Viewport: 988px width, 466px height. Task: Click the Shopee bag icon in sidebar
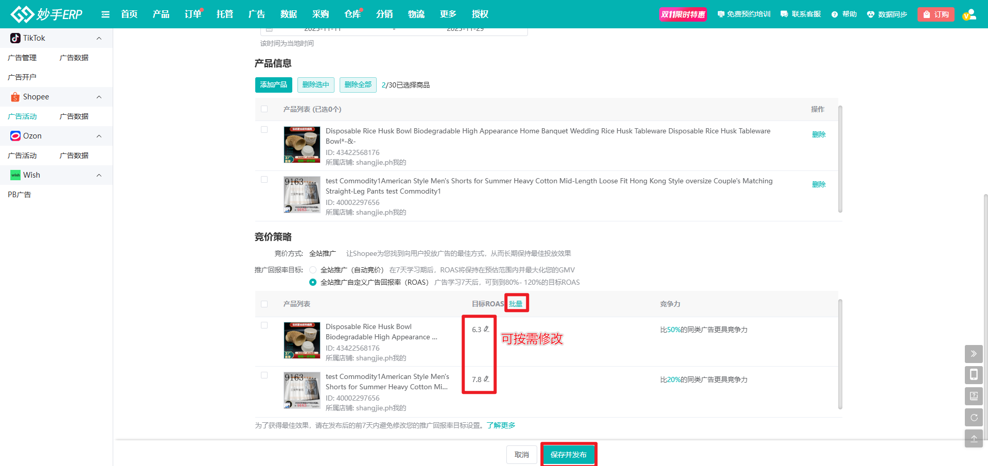point(15,97)
